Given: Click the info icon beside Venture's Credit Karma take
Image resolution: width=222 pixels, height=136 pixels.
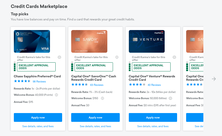Looking at the screenshot, I should click(174, 57).
